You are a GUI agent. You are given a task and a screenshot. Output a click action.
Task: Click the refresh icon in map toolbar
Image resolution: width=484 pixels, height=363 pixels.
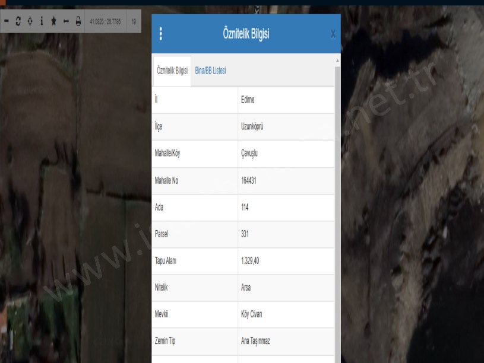[20, 21]
